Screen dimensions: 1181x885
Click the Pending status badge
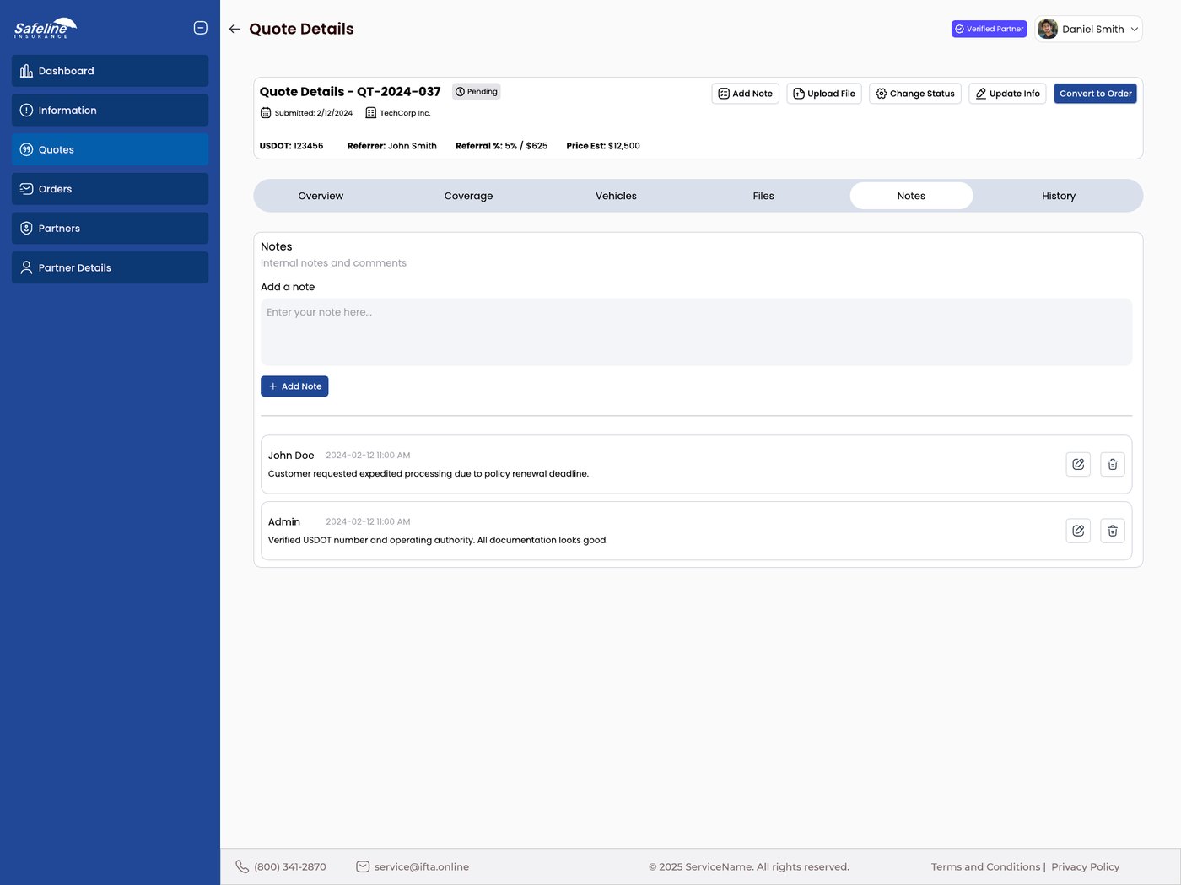[477, 91]
